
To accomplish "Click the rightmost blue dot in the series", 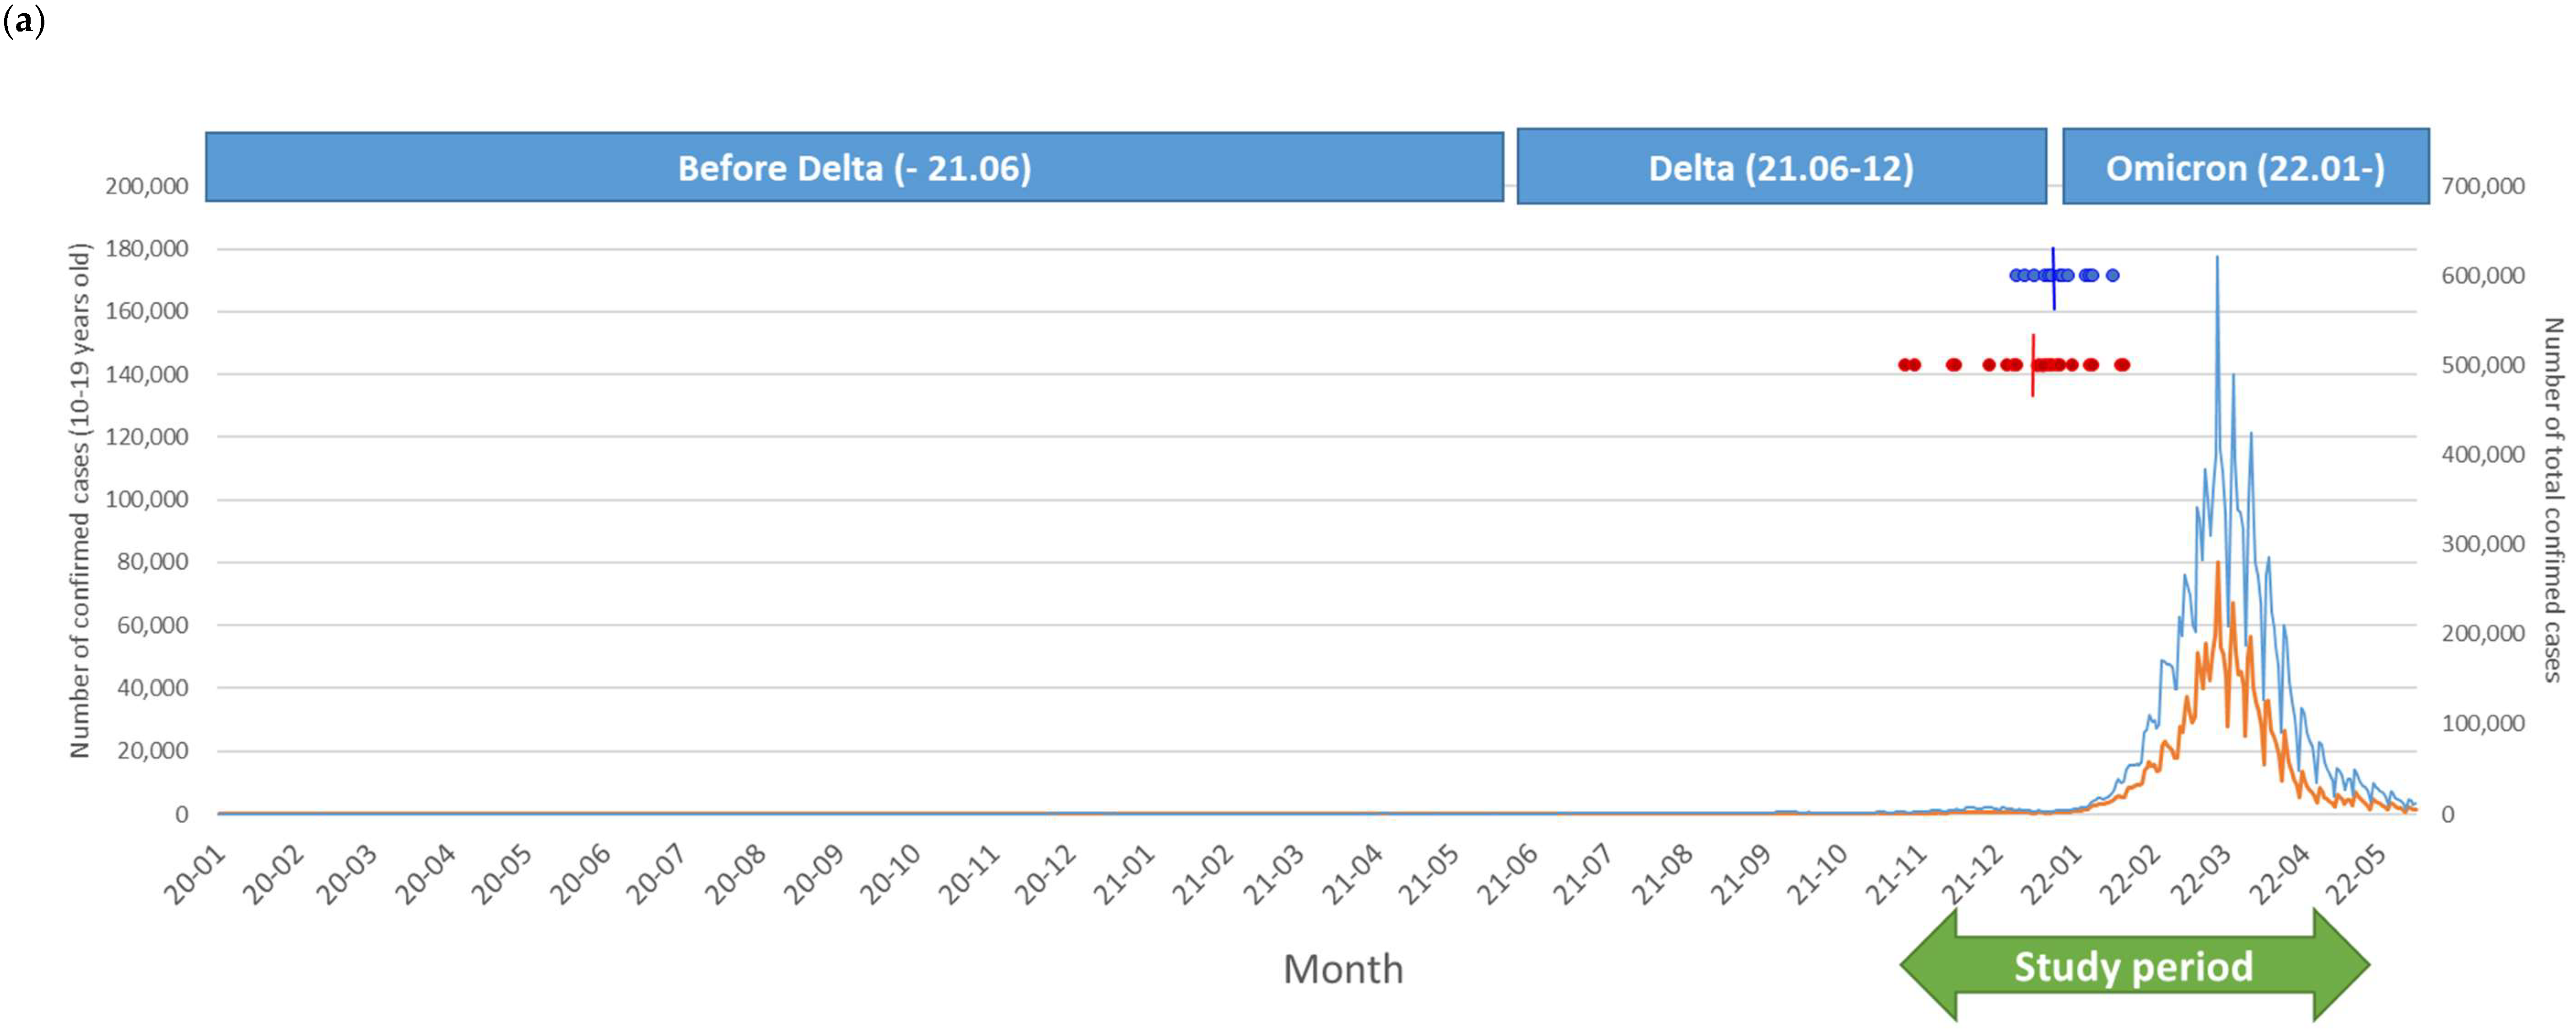I will point(2112,276).
